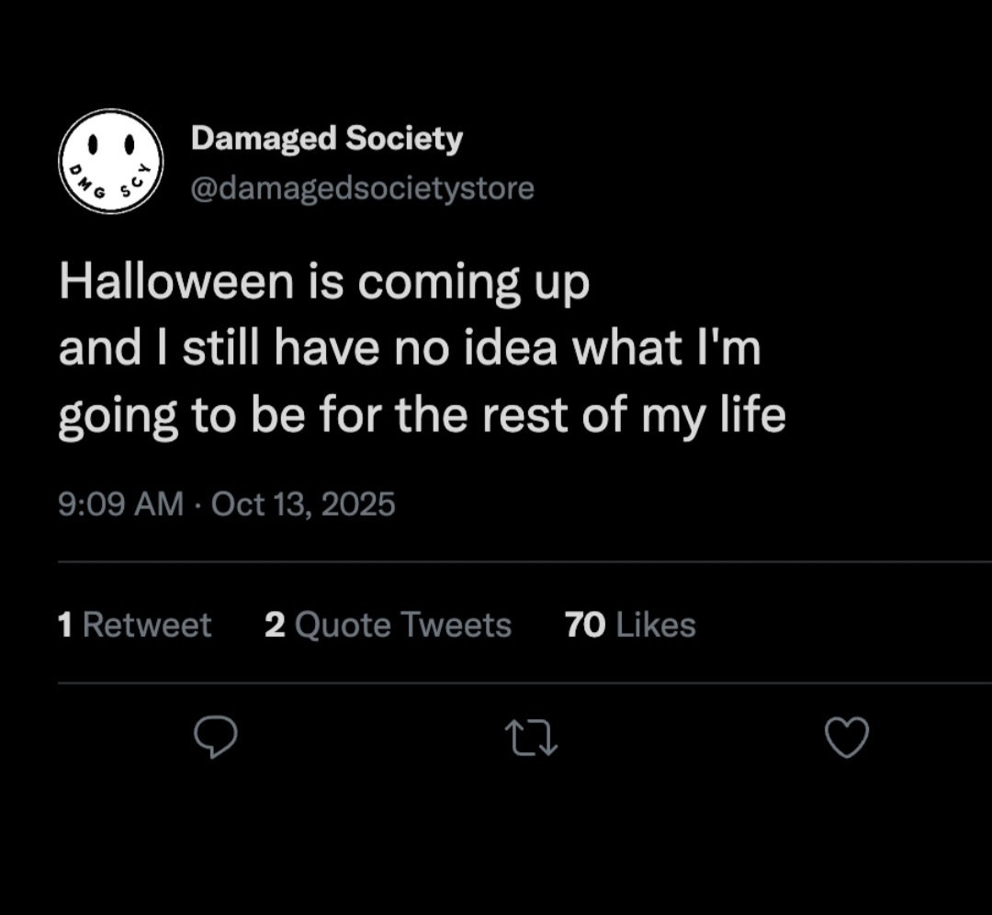The height and width of the screenshot is (915, 992).
Task: Open the Damaged Society smiley avatar
Action: click(x=110, y=162)
